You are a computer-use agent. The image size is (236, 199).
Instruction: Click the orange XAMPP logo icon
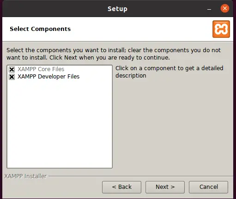tap(221, 29)
